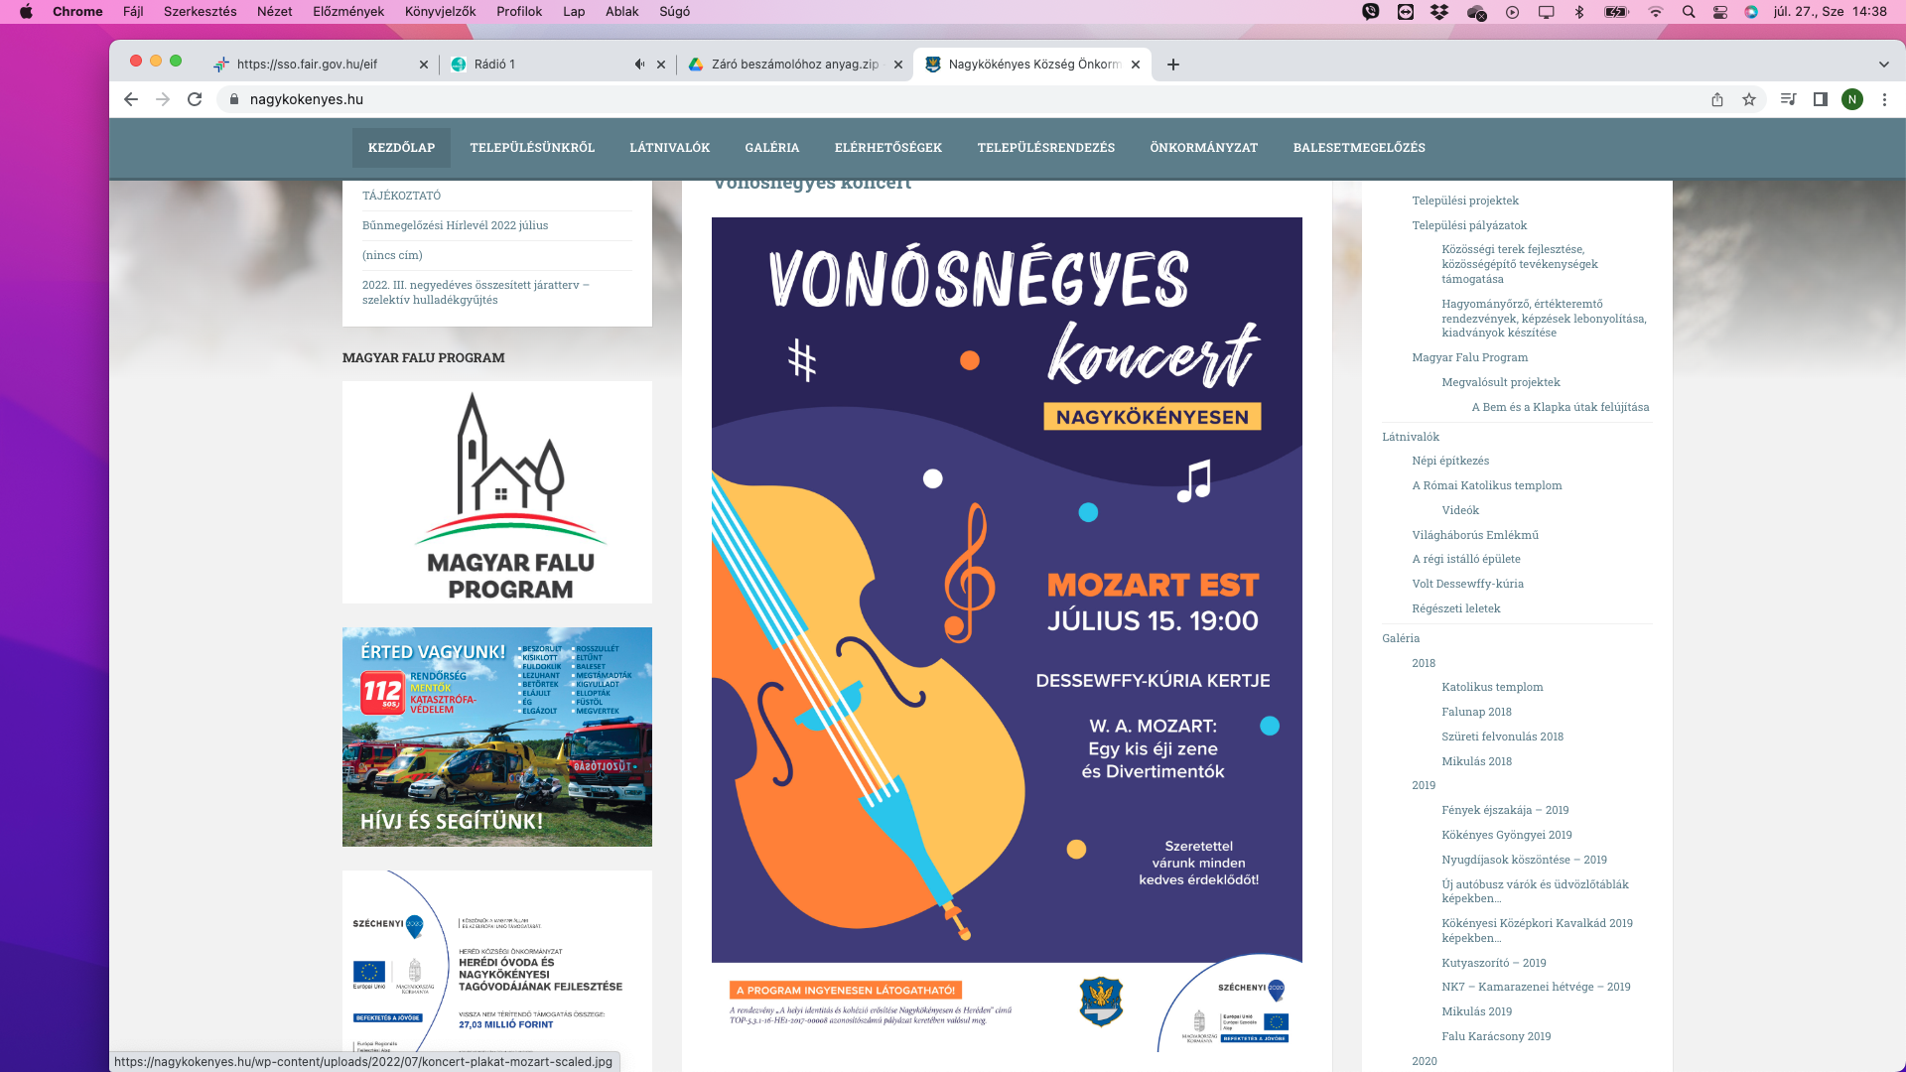This screenshot has height=1072, width=1906.
Task: Open the media control playlist icon
Action: coord(1788,99)
